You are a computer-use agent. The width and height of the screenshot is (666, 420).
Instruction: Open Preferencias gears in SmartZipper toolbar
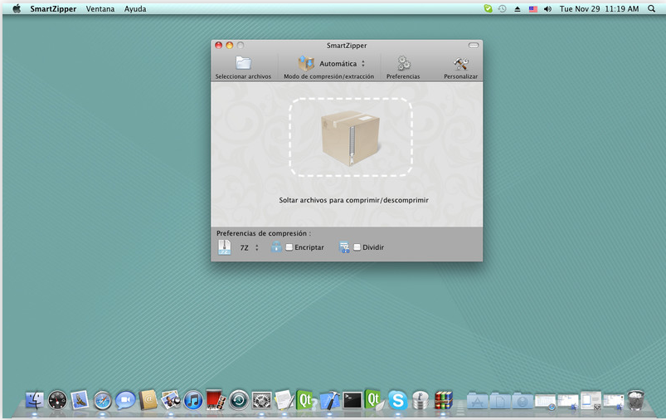click(x=404, y=63)
